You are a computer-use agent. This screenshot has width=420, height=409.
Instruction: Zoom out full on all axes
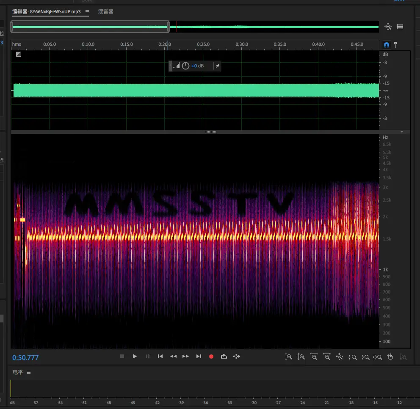[340, 357]
